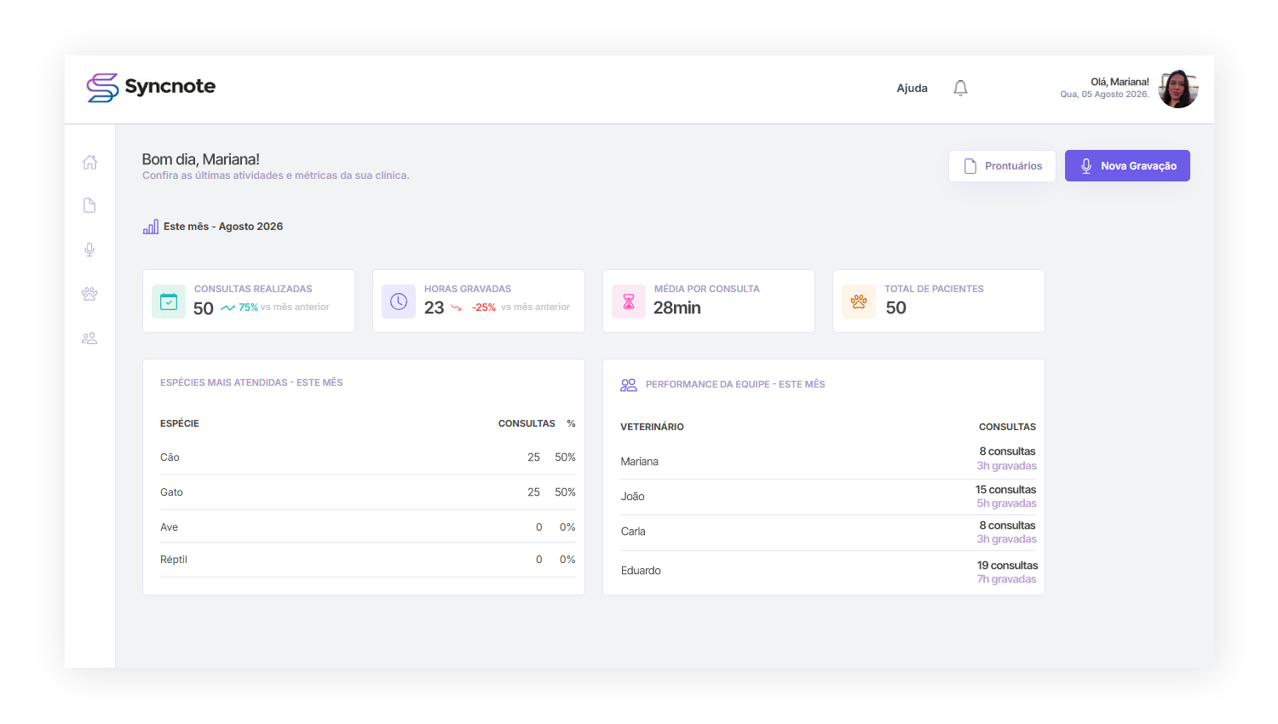Click the Syncnote logo
The width and height of the screenshot is (1278, 724).
151,87
